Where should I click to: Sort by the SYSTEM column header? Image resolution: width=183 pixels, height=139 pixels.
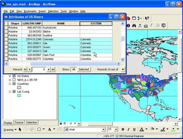(96, 23)
